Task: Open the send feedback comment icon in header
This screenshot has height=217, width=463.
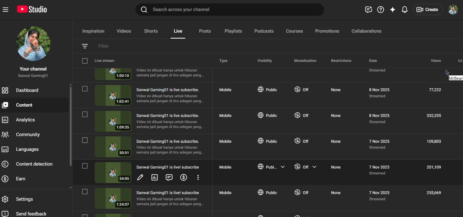Action: [x=368, y=9]
